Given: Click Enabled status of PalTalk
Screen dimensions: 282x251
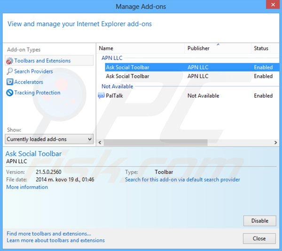Looking at the screenshot, I should point(263,96).
